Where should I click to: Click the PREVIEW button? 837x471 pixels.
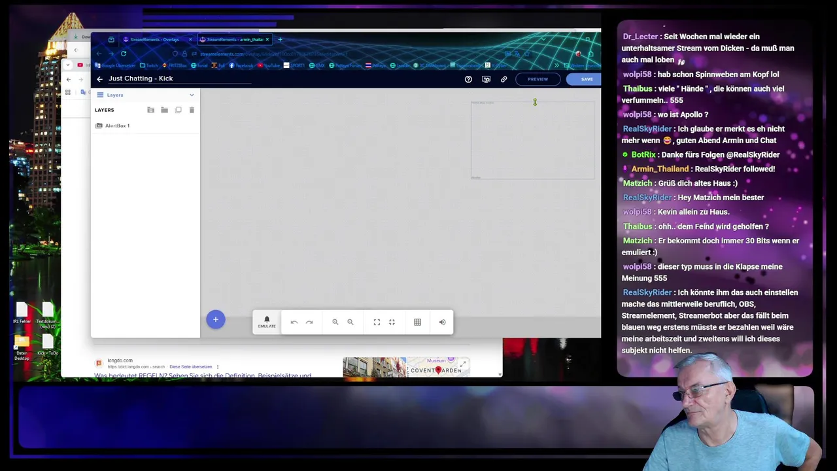[x=538, y=79]
